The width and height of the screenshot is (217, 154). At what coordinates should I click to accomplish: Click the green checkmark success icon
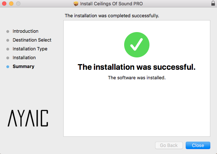click(x=136, y=45)
